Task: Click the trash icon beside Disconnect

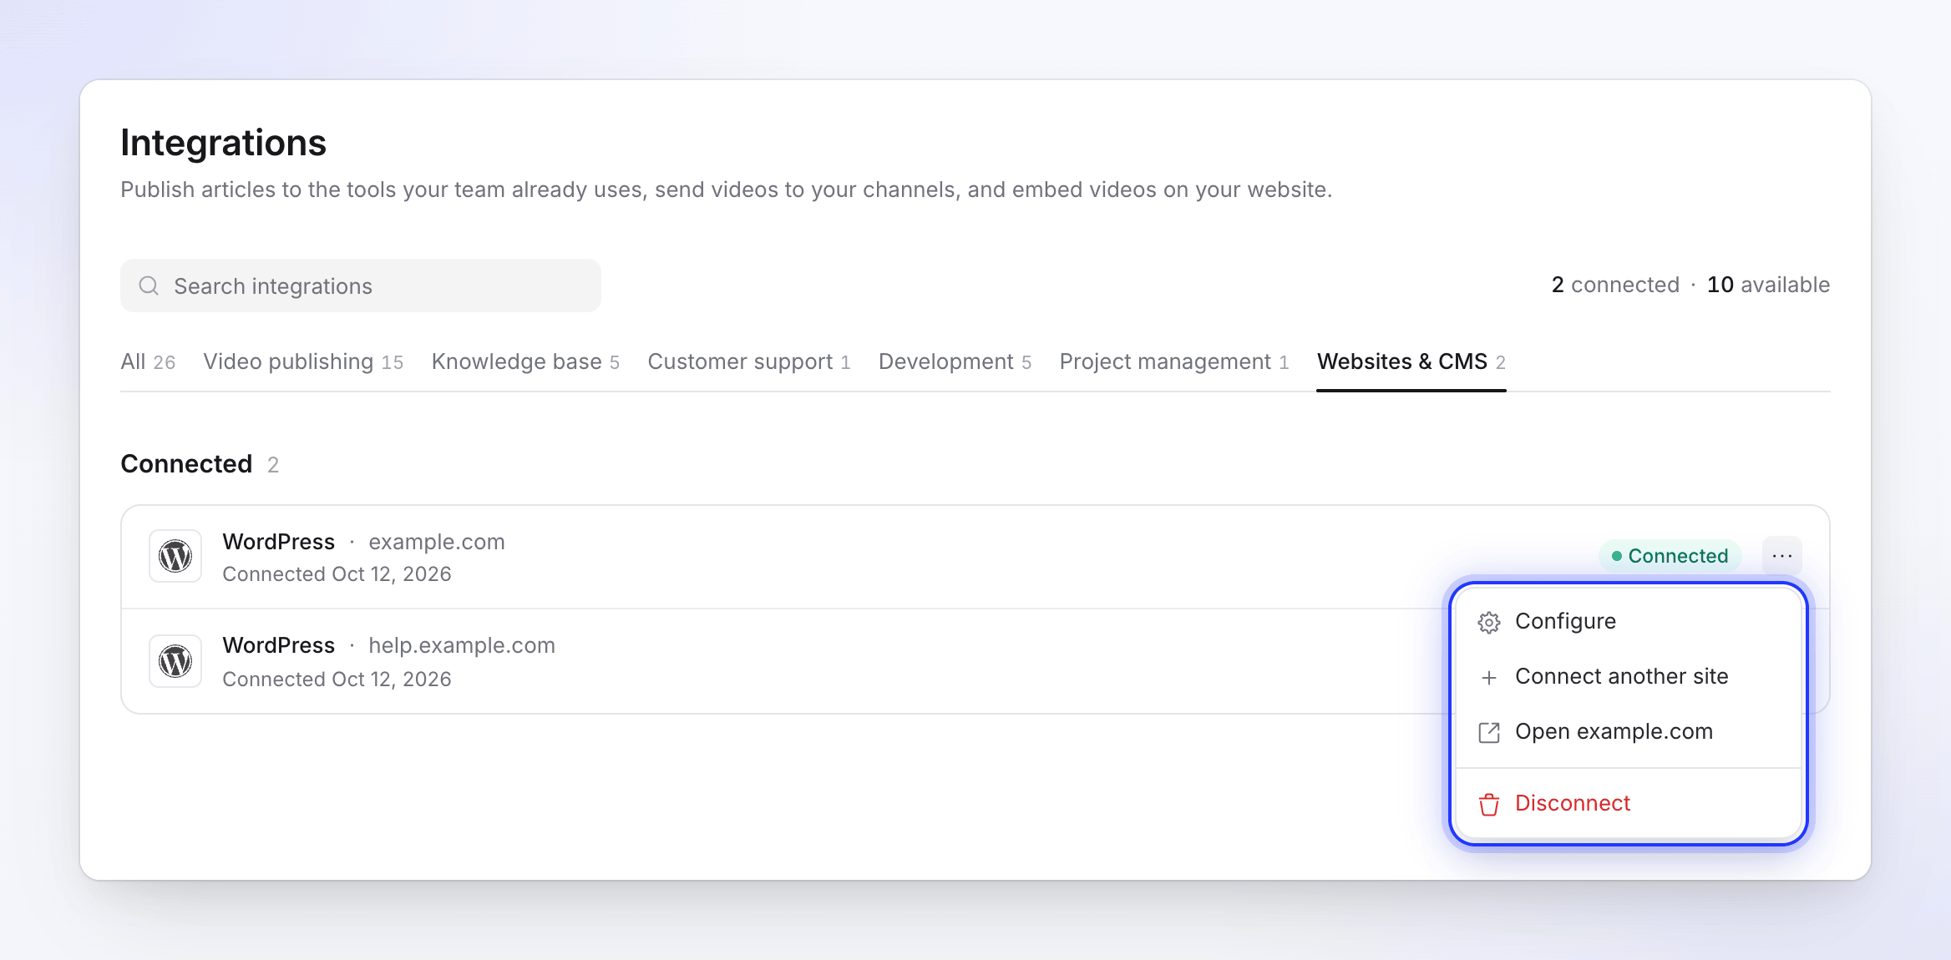Action: click(x=1488, y=804)
